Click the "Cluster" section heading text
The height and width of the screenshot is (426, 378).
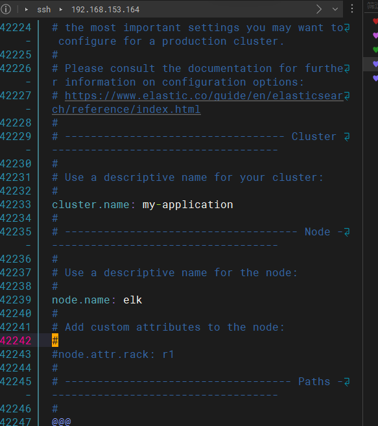(x=314, y=136)
